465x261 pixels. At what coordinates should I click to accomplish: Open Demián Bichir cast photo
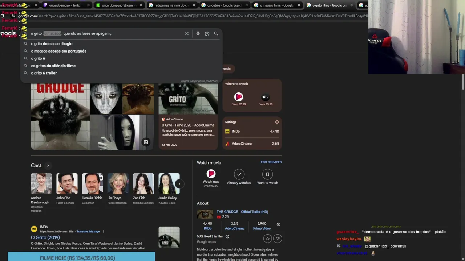click(92, 184)
